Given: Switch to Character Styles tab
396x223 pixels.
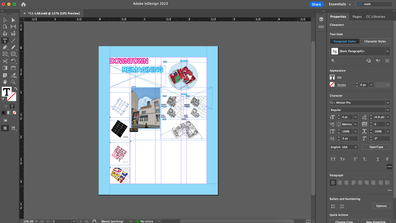Looking at the screenshot, I should [x=375, y=42].
